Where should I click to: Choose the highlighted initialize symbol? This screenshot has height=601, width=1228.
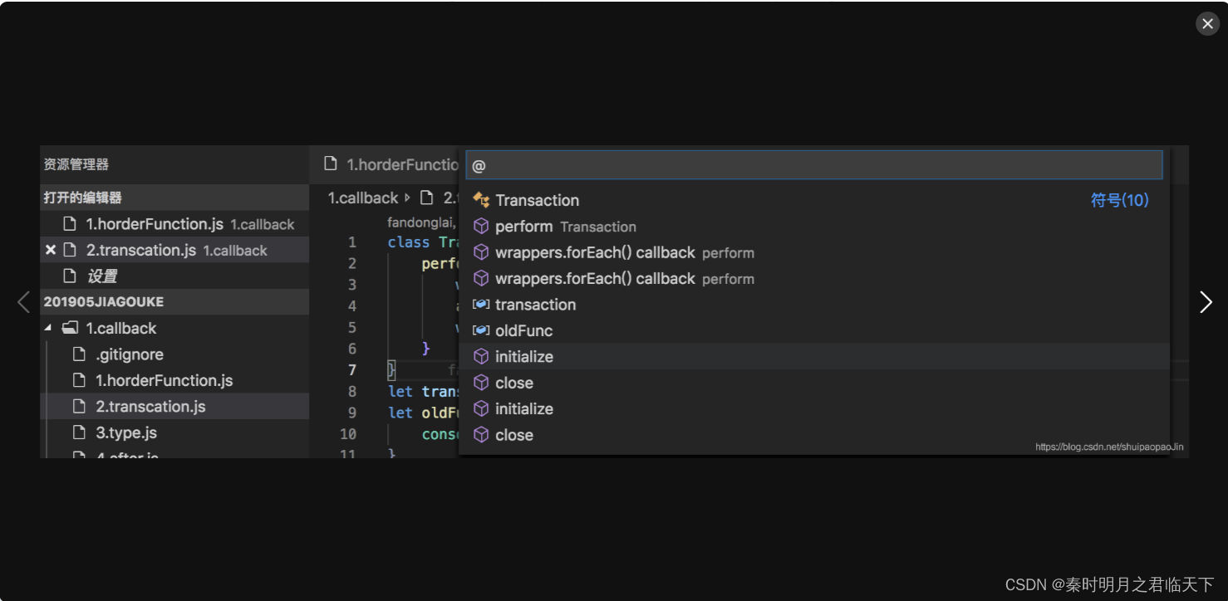814,356
